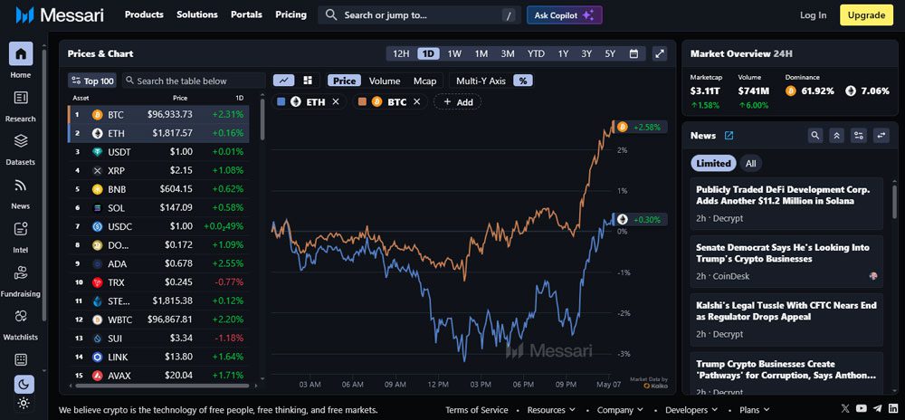Viewport: 905px width, 420px height.
Task: Click the news swap arrows icon
Action: (881, 136)
